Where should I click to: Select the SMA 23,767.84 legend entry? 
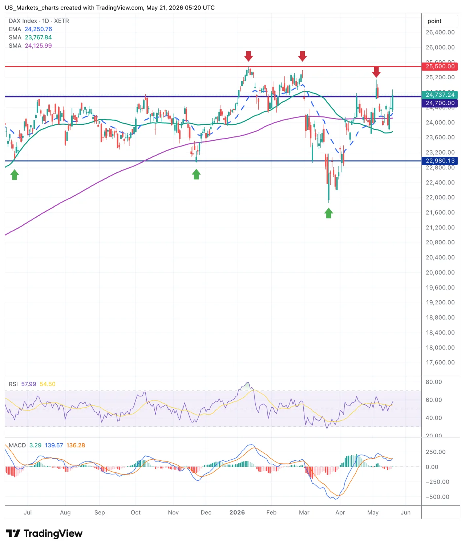30,37
